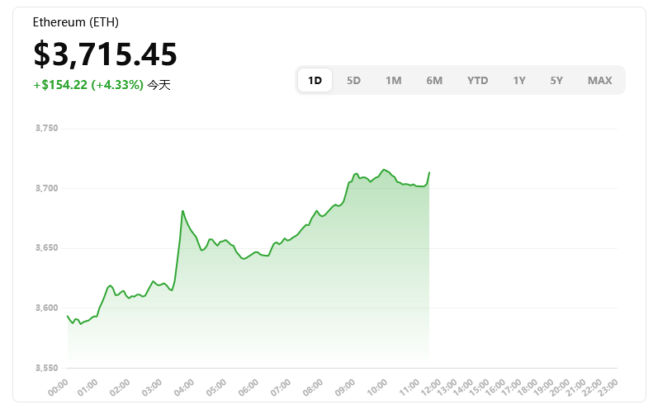Click the $3,715.45 current price
Screen dimensions: 653x409
(105, 54)
